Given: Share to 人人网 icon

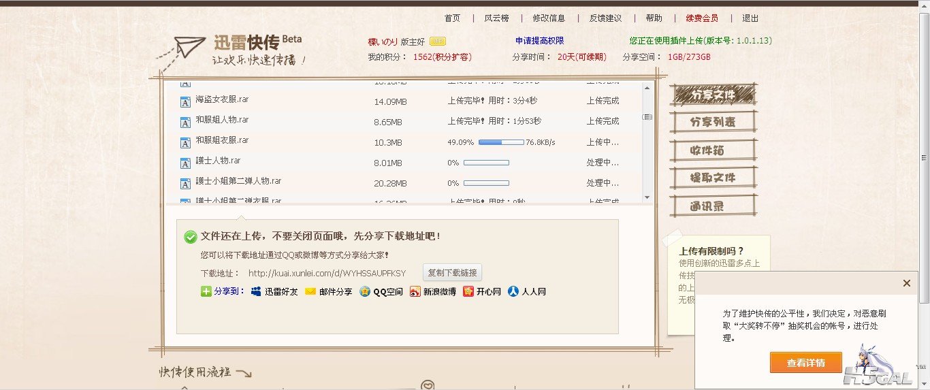Looking at the screenshot, I should pyautogui.click(x=514, y=292).
